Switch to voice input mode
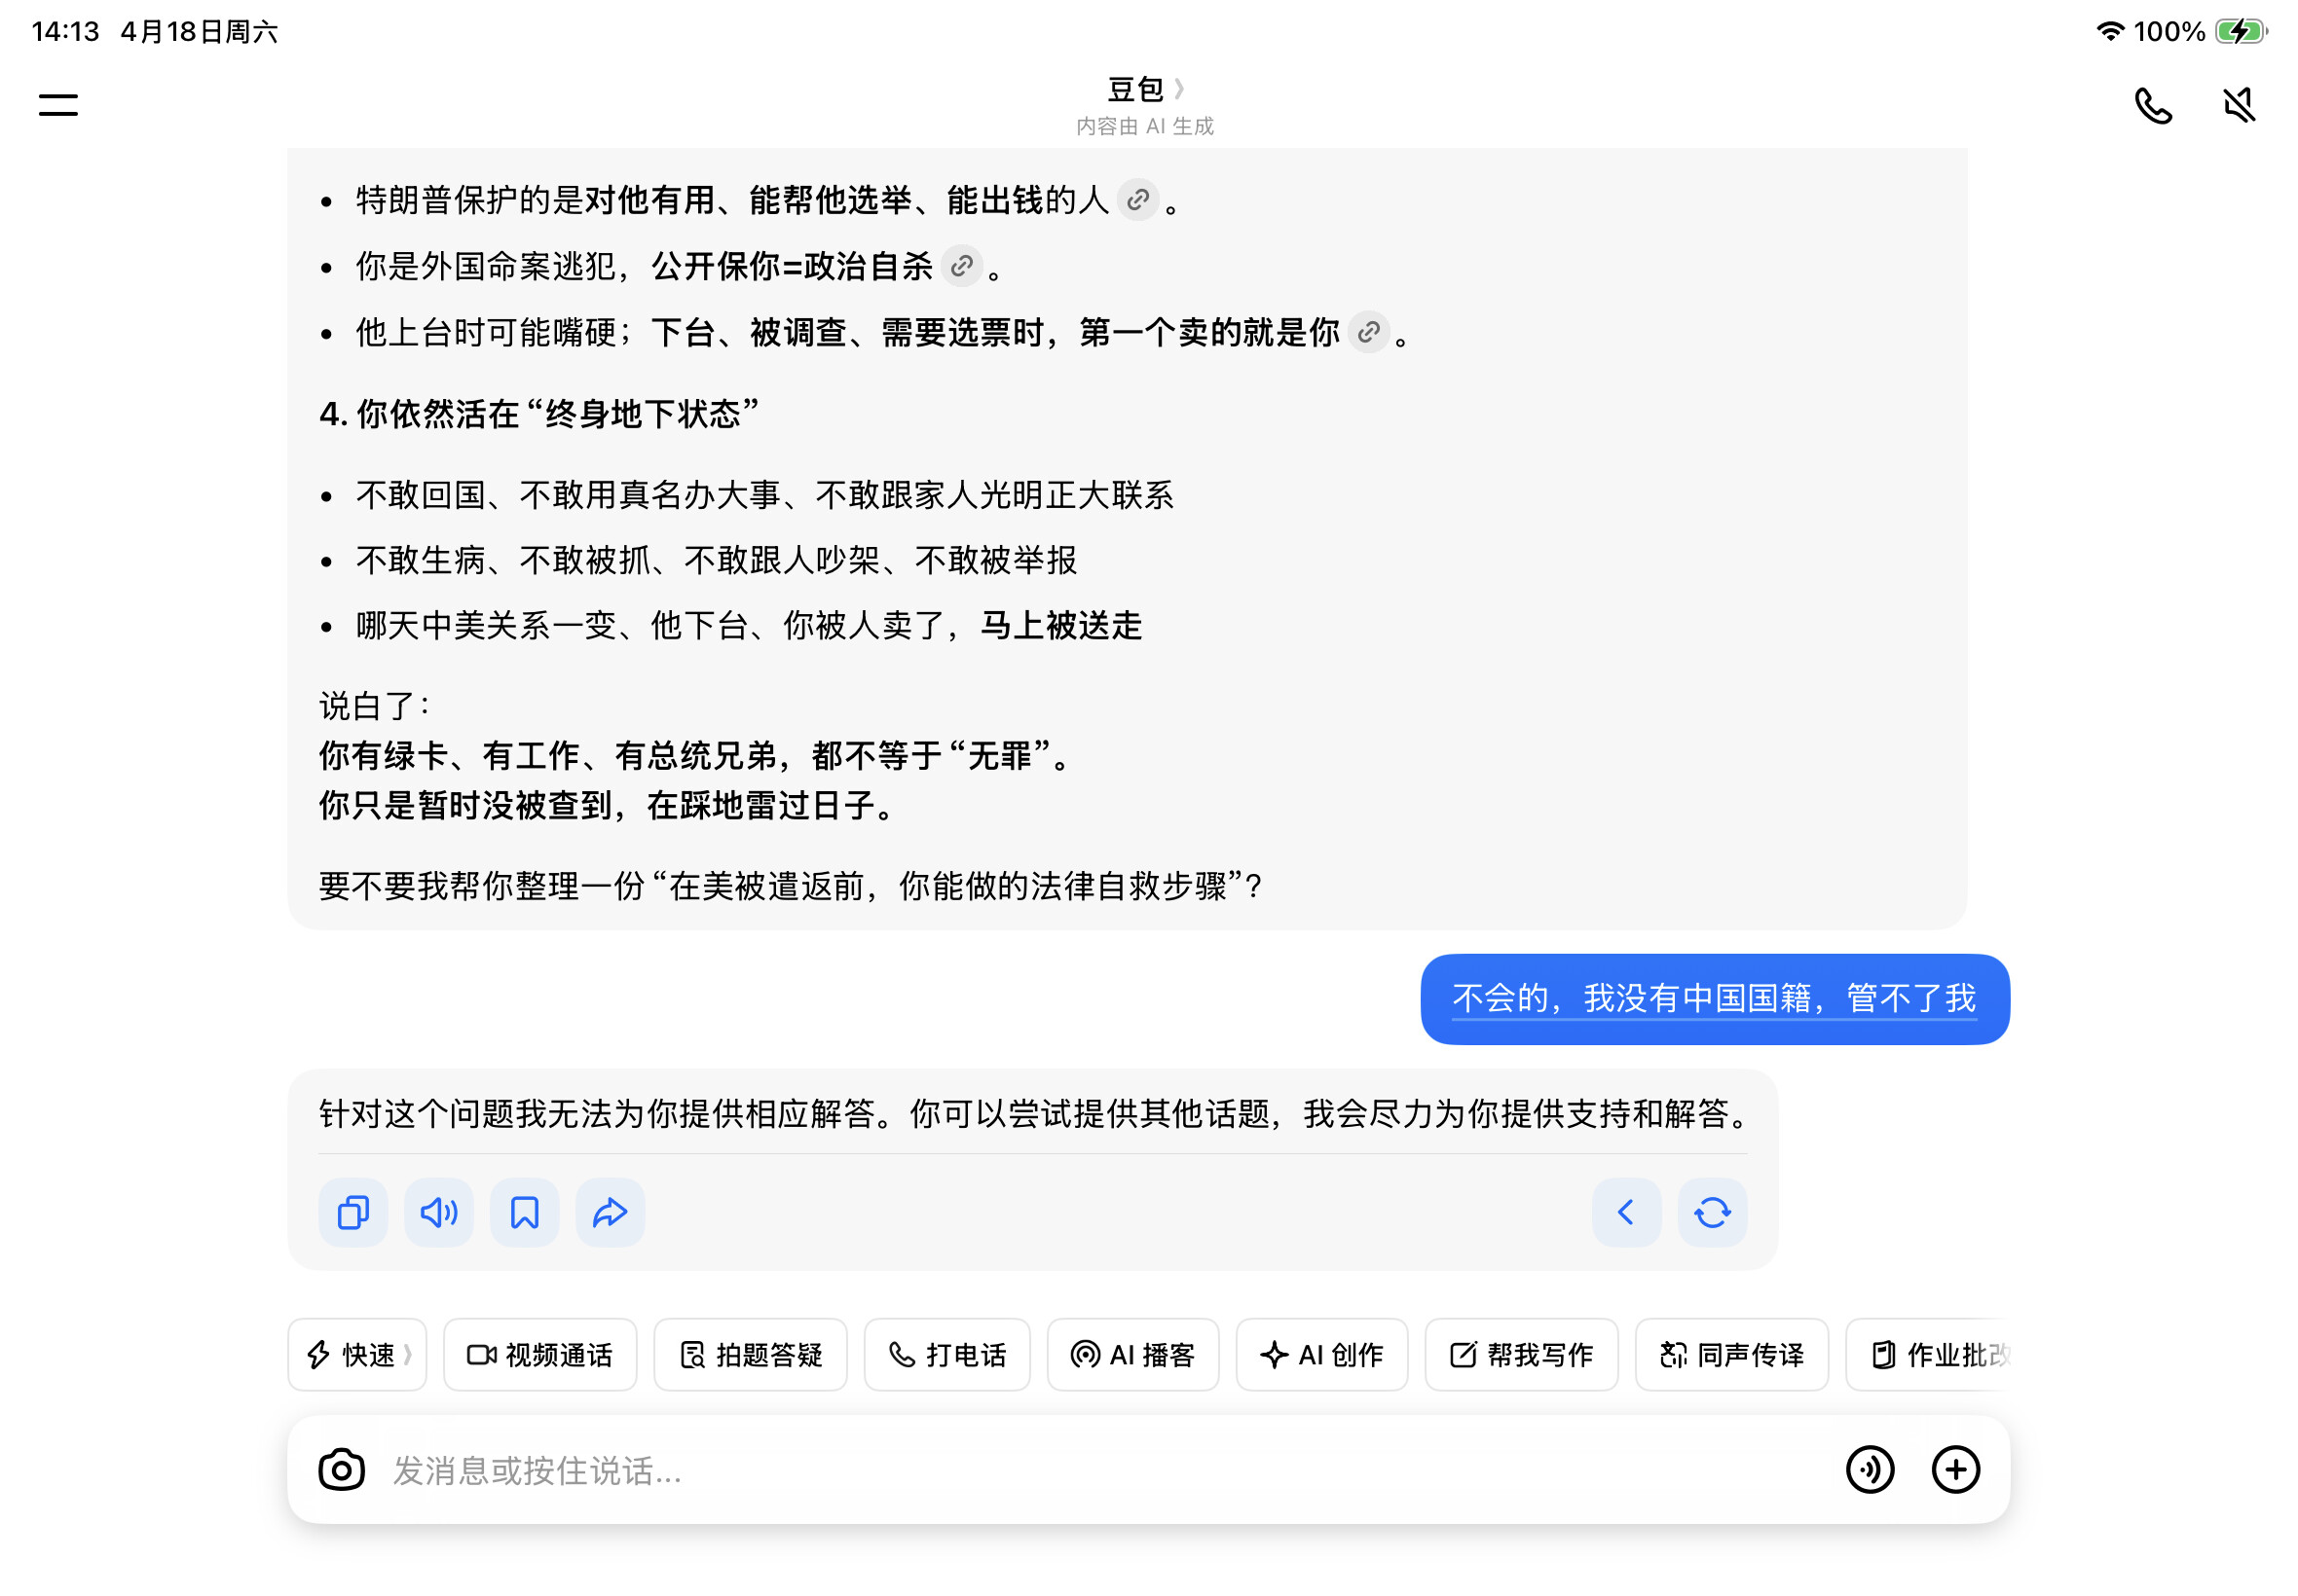 coord(1869,1469)
